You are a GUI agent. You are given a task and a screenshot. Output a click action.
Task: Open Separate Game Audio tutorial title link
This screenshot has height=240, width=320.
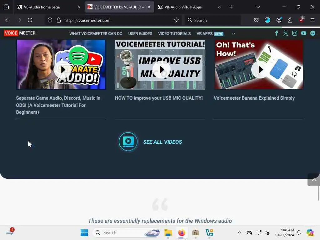(58, 105)
